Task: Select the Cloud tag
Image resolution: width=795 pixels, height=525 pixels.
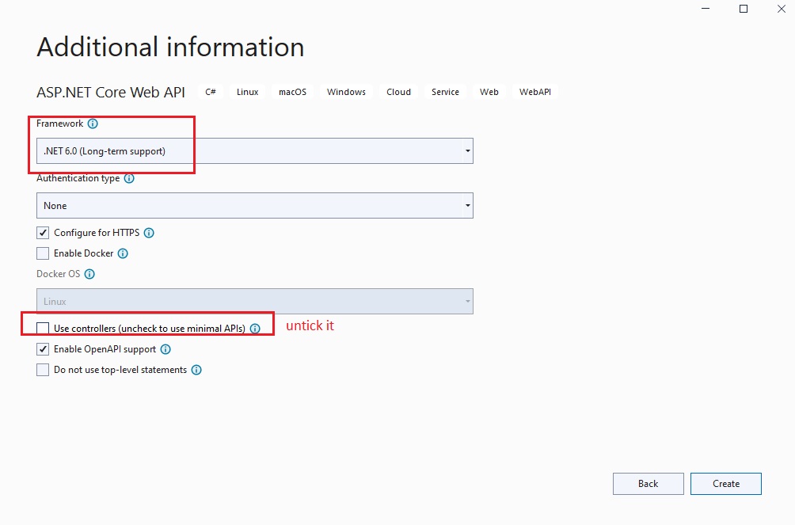Action: pos(398,92)
